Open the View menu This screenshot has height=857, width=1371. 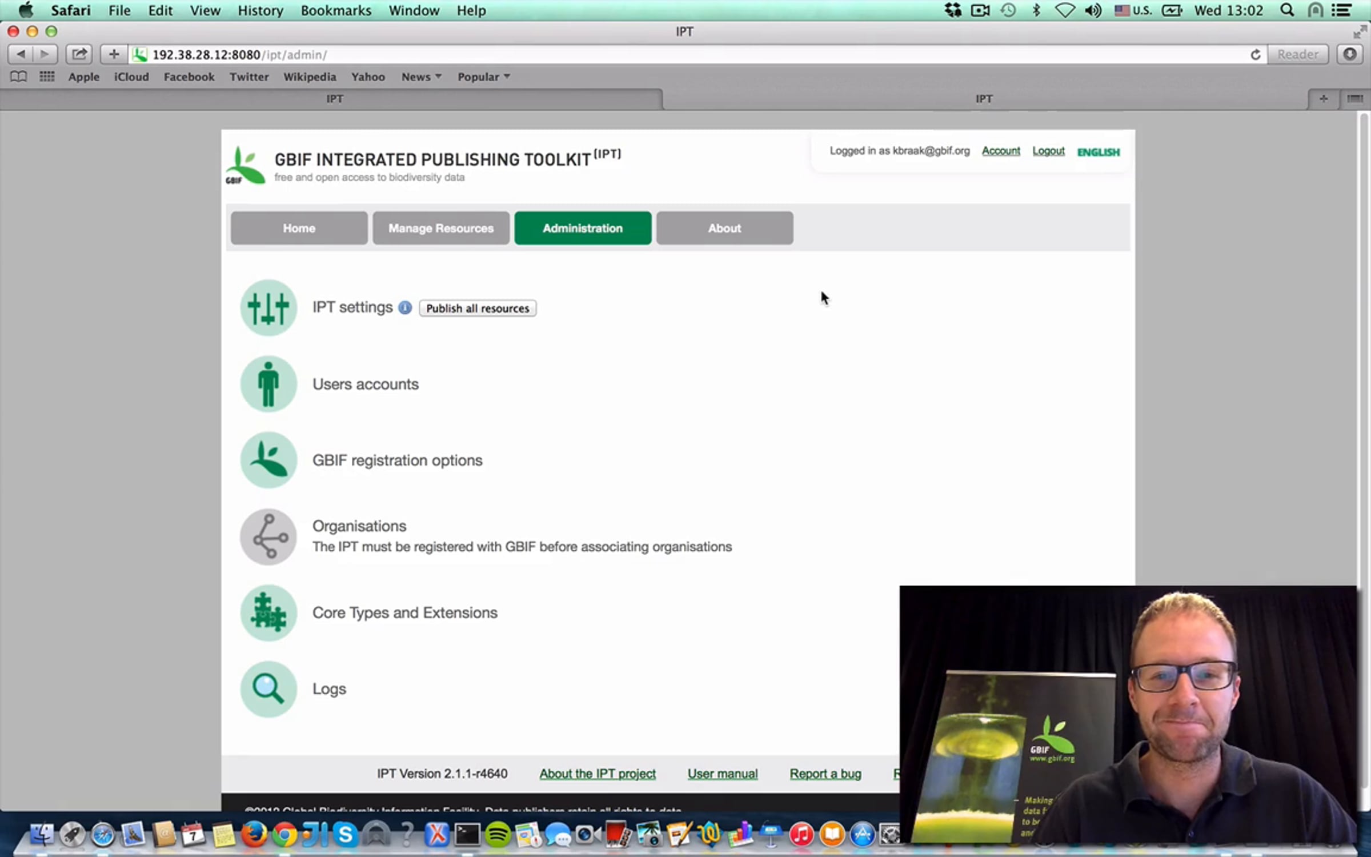(205, 10)
